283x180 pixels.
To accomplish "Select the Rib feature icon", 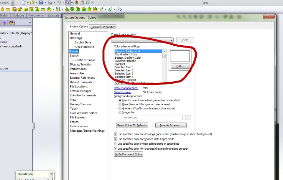I will tap(67, 9).
